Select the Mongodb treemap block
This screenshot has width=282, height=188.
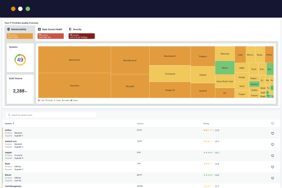tap(130, 86)
